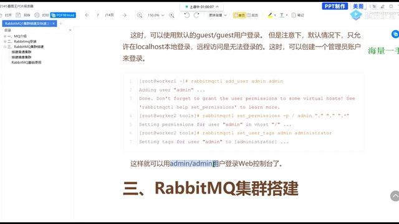Switch to double page view

tap(252, 15)
